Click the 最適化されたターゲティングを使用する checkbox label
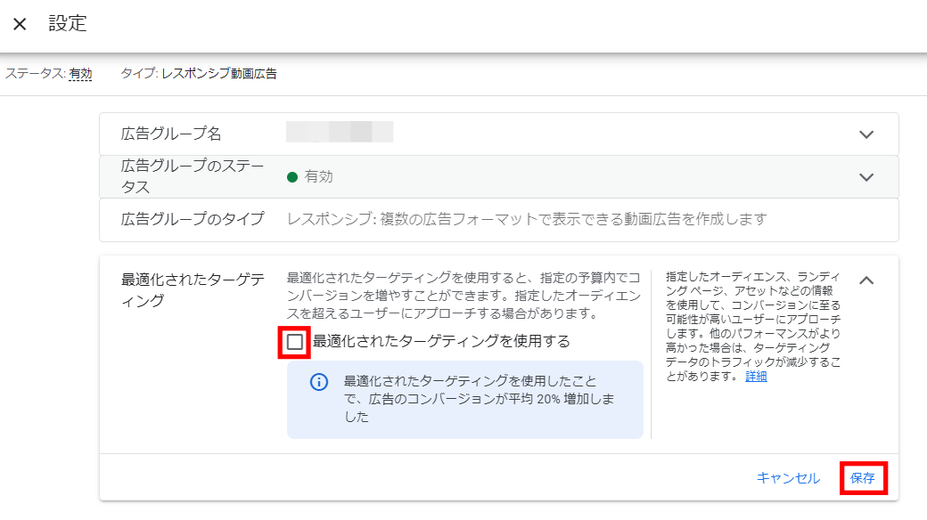Image resolution: width=927 pixels, height=520 pixels. coord(440,341)
